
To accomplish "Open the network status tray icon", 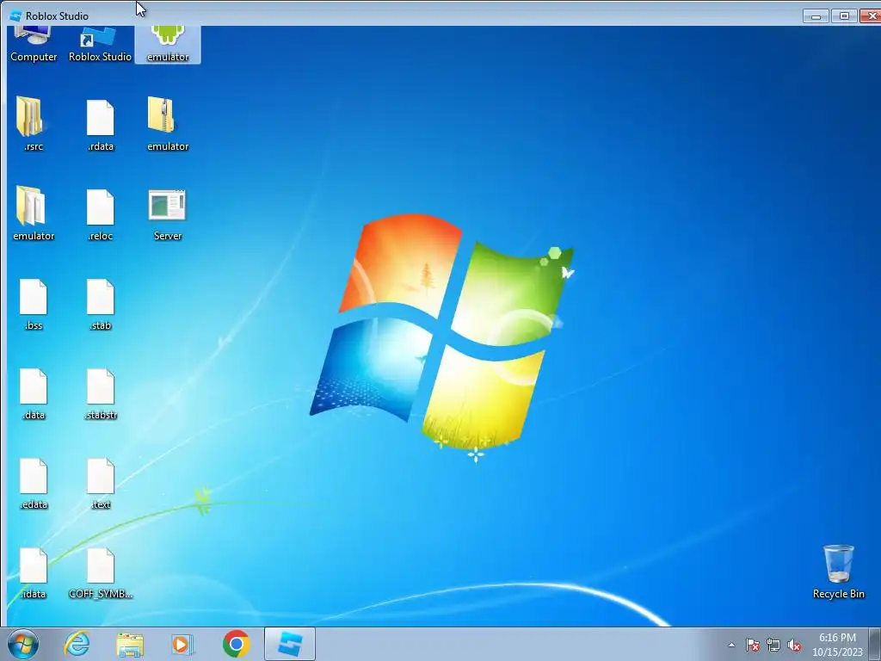I will pyautogui.click(x=773, y=645).
